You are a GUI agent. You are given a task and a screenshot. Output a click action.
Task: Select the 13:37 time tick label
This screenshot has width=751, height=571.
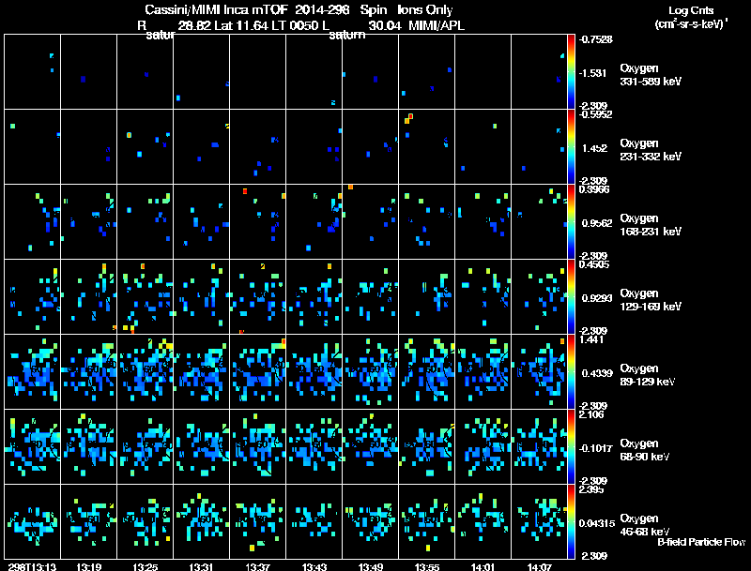(x=258, y=565)
